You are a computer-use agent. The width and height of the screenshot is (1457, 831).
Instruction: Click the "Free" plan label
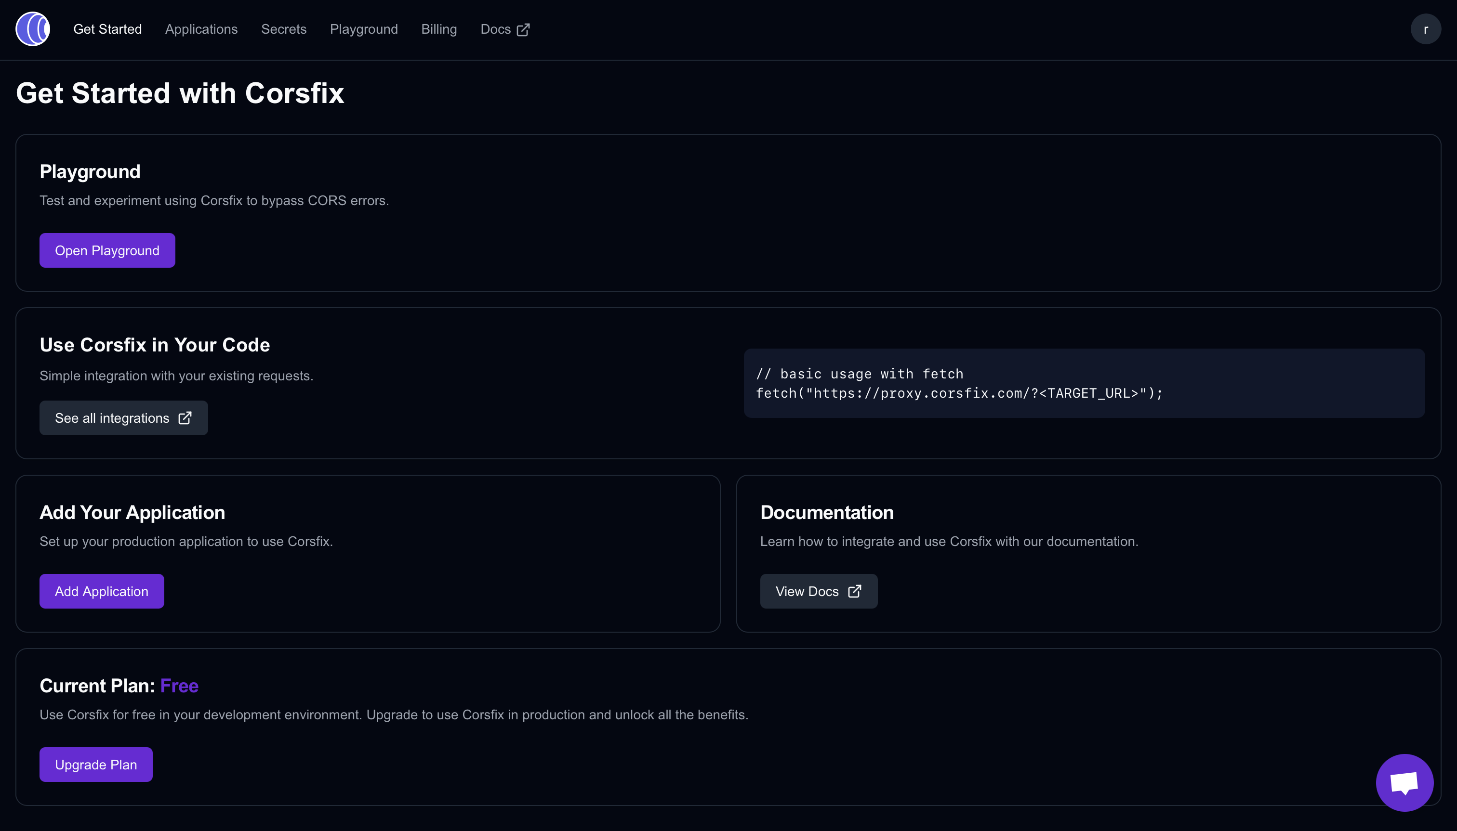click(x=179, y=686)
